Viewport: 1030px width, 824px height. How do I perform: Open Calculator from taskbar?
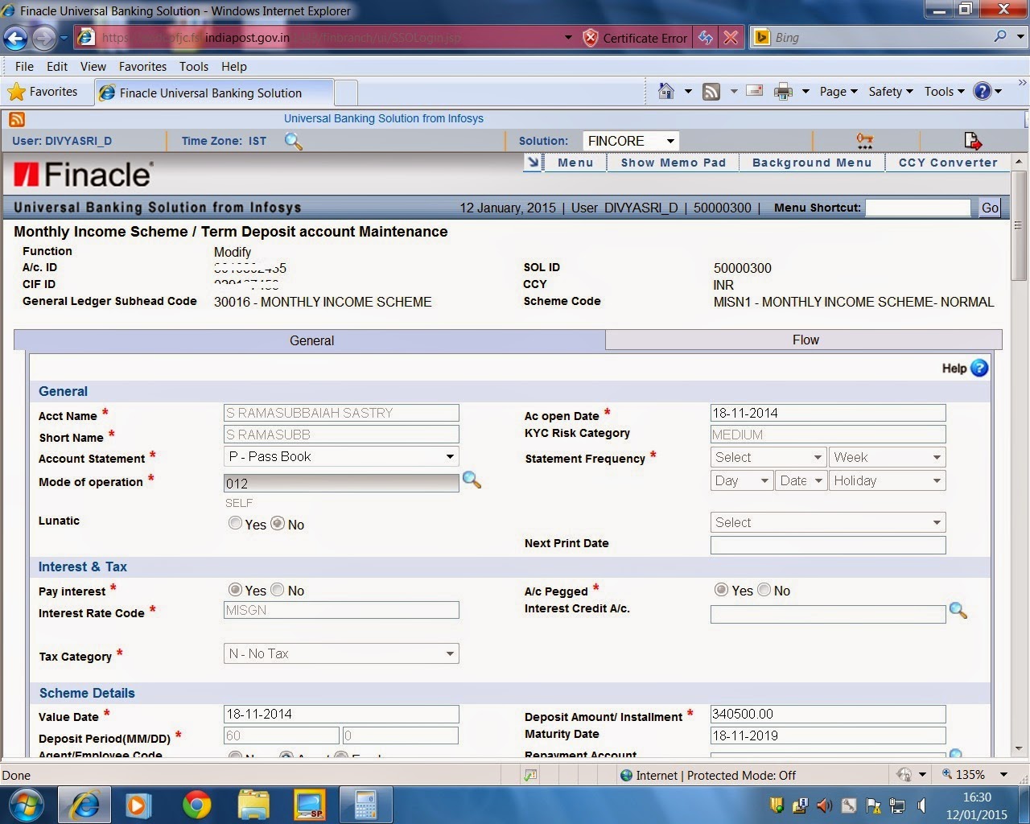365,805
